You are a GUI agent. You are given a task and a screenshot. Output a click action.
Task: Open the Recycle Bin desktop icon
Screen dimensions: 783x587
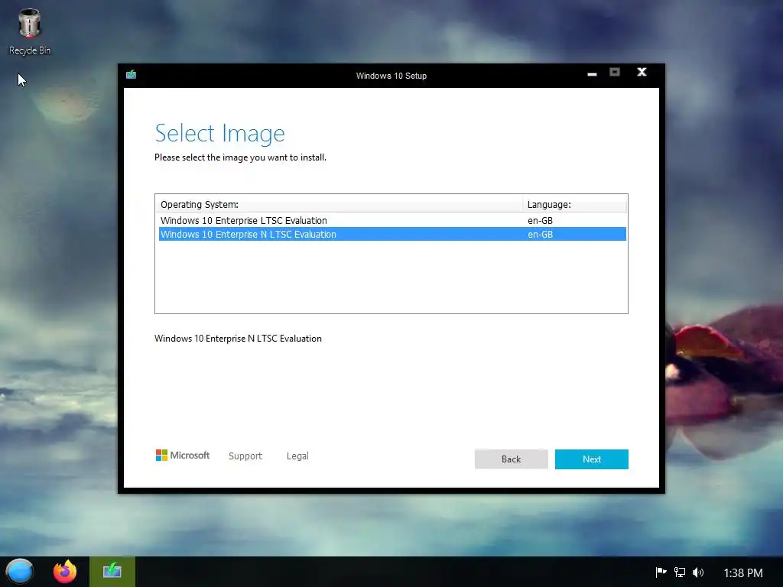[30, 31]
